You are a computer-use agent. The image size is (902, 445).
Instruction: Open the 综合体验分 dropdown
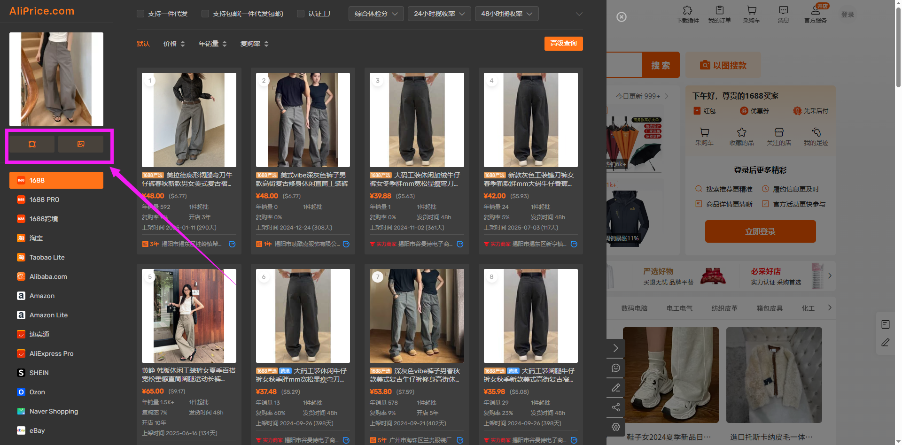coord(376,14)
